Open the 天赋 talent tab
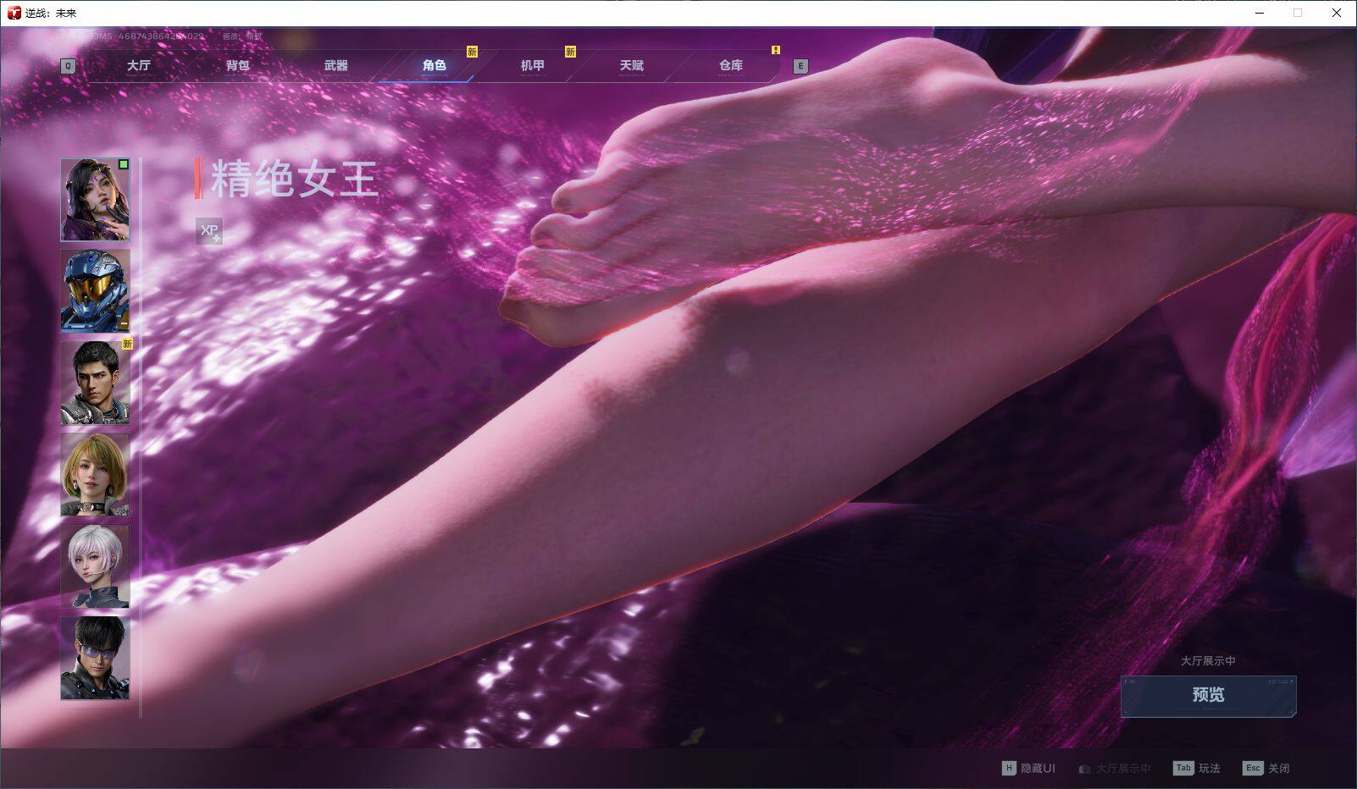Screen dimensions: 1357x789 tap(631, 65)
